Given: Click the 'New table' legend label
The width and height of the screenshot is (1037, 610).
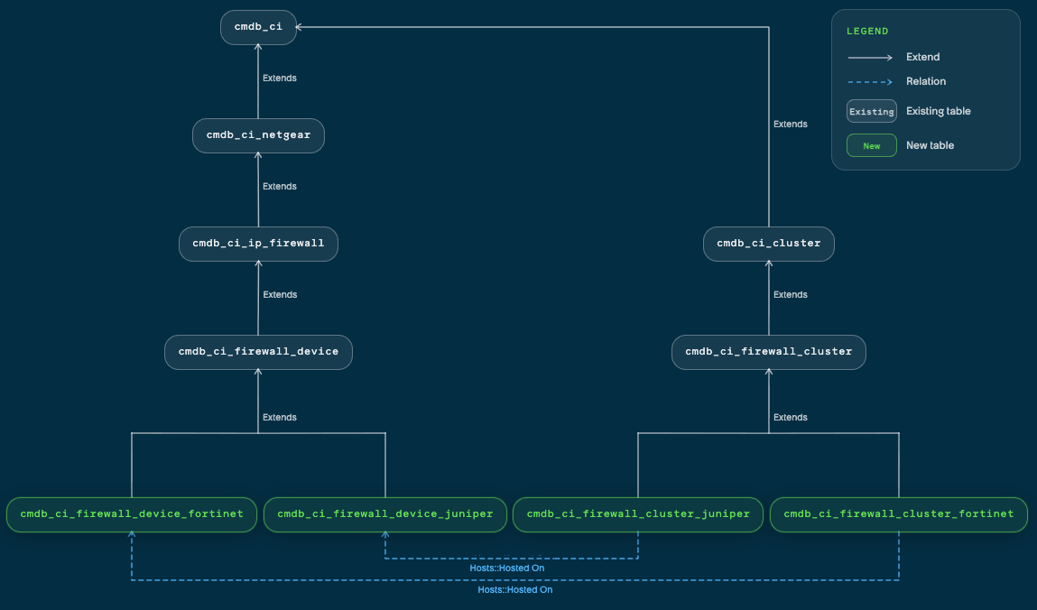Looking at the screenshot, I should pos(930,145).
